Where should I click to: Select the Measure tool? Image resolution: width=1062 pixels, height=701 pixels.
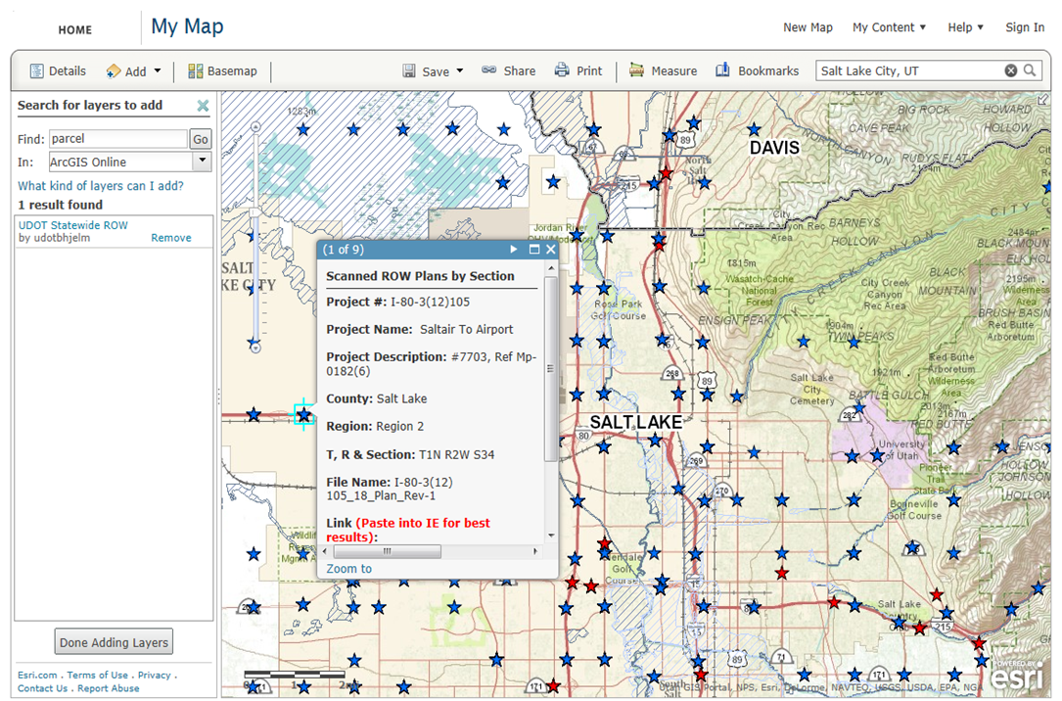click(663, 70)
